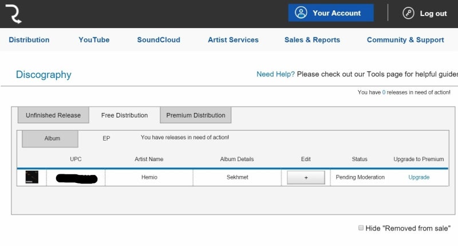Select the Album sub-tab

pyautogui.click(x=50, y=139)
